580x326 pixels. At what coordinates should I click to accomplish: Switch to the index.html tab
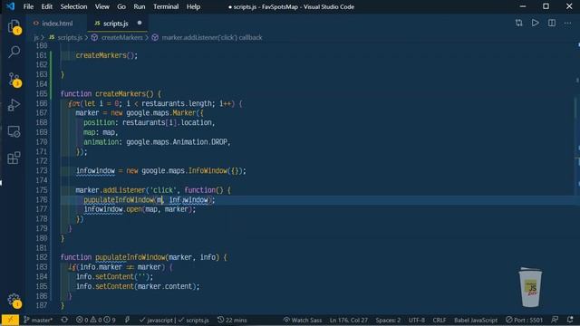click(57, 24)
